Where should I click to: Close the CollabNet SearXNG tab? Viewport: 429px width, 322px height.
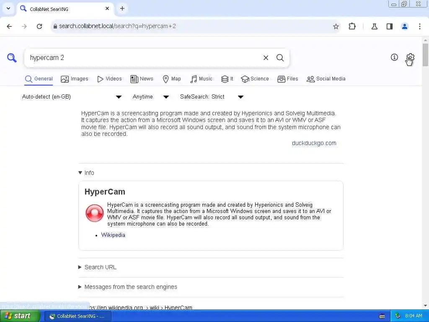coord(107,8)
